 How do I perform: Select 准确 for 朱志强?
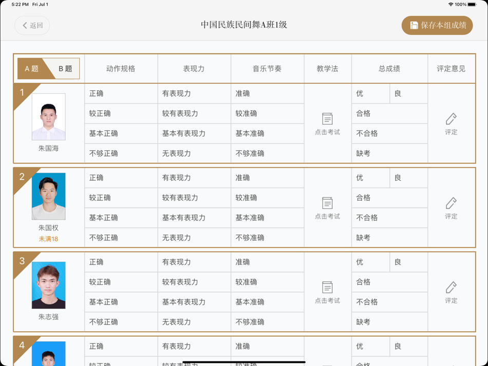[267, 262]
